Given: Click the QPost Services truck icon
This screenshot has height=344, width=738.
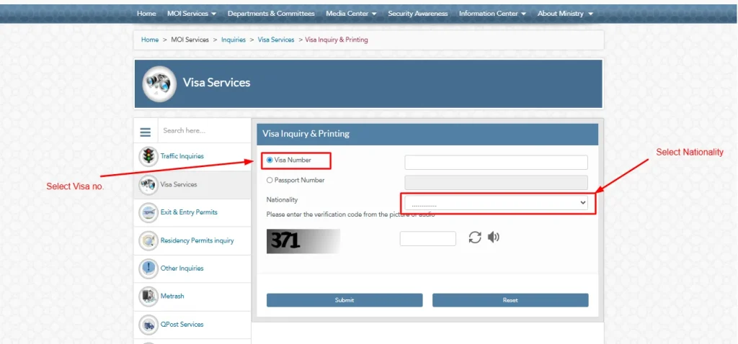Looking at the screenshot, I should tap(148, 325).
